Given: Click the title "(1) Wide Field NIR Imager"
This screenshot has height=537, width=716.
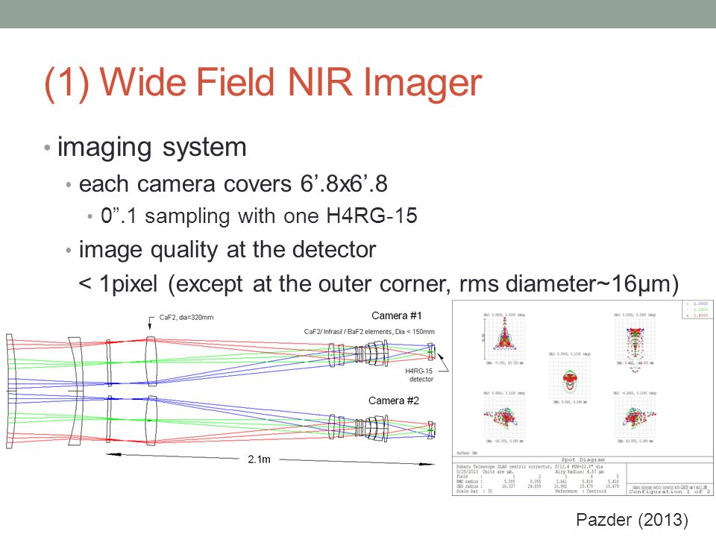Looking at the screenshot, I should tap(263, 83).
